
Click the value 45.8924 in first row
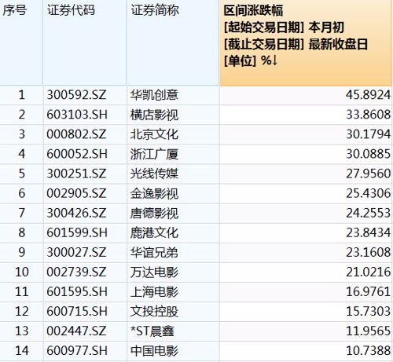click(368, 95)
